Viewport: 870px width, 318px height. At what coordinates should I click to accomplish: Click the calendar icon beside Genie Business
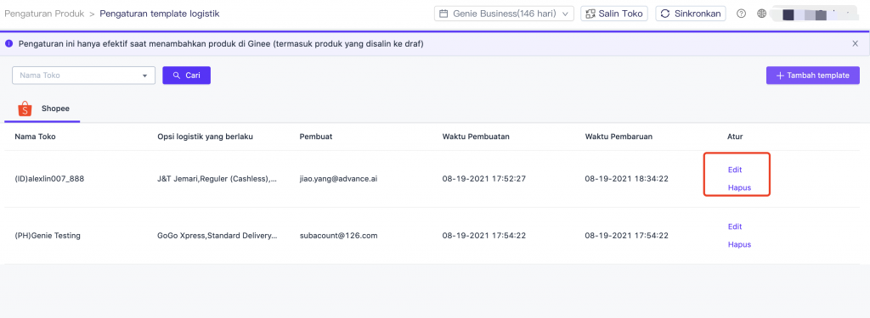443,14
